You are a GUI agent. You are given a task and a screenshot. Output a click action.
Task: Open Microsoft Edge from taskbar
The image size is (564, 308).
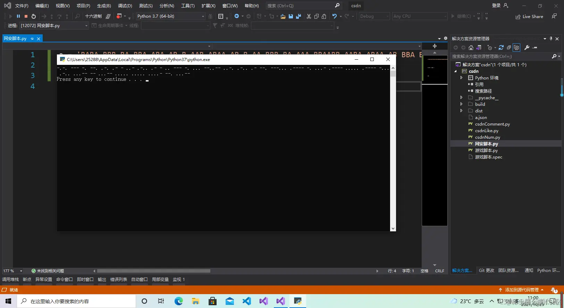tap(178, 301)
